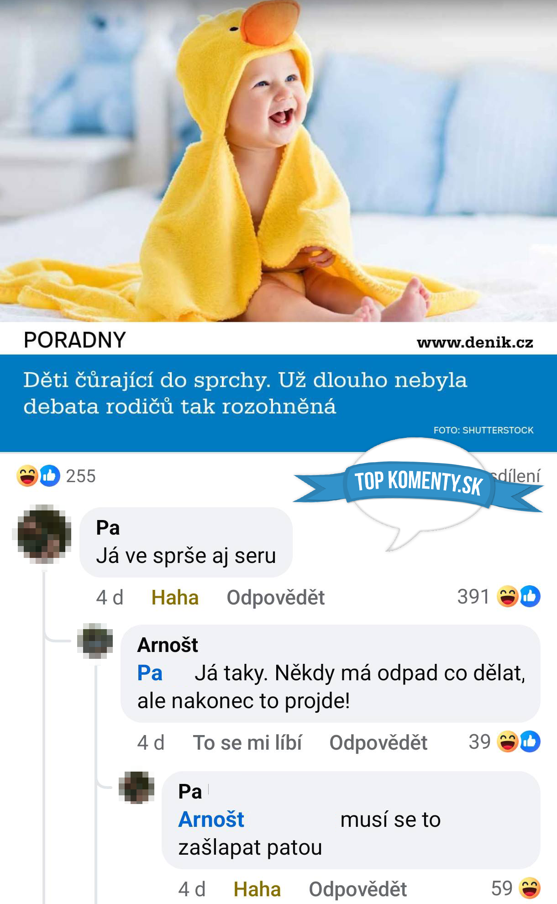Open laughing emoji beside count 39
The width and height of the screenshot is (557, 904).
point(507,741)
